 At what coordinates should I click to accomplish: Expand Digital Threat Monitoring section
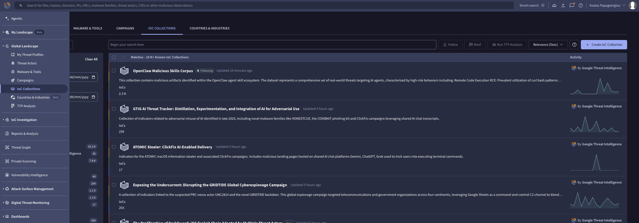tap(4, 203)
